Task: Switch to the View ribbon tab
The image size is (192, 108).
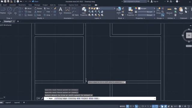Action: [x=30, y=5]
